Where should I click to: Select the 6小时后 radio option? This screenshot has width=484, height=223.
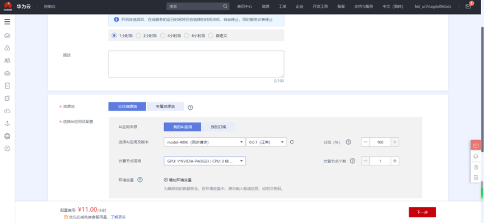point(187,35)
